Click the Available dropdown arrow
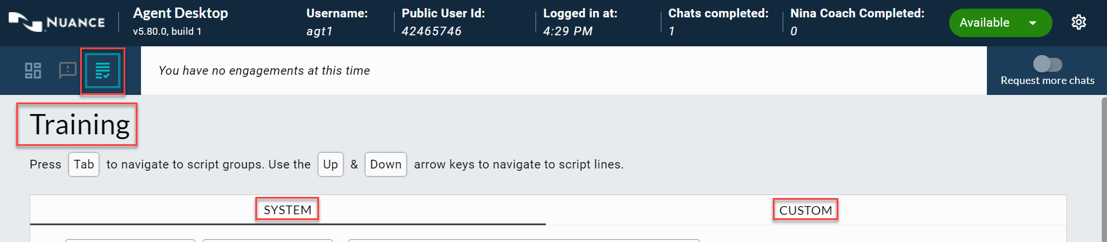The width and height of the screenshot is (1107, 242). tap(1033, 23)
